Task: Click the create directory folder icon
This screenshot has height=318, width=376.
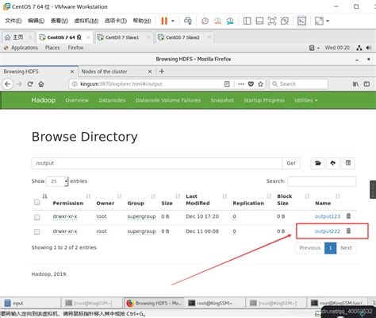Action: click(317, 163)
